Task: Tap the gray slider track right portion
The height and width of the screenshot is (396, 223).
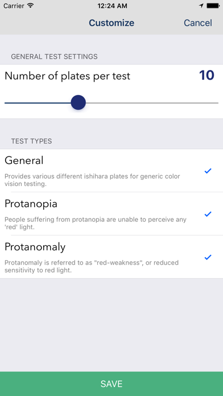Action: 152,103
